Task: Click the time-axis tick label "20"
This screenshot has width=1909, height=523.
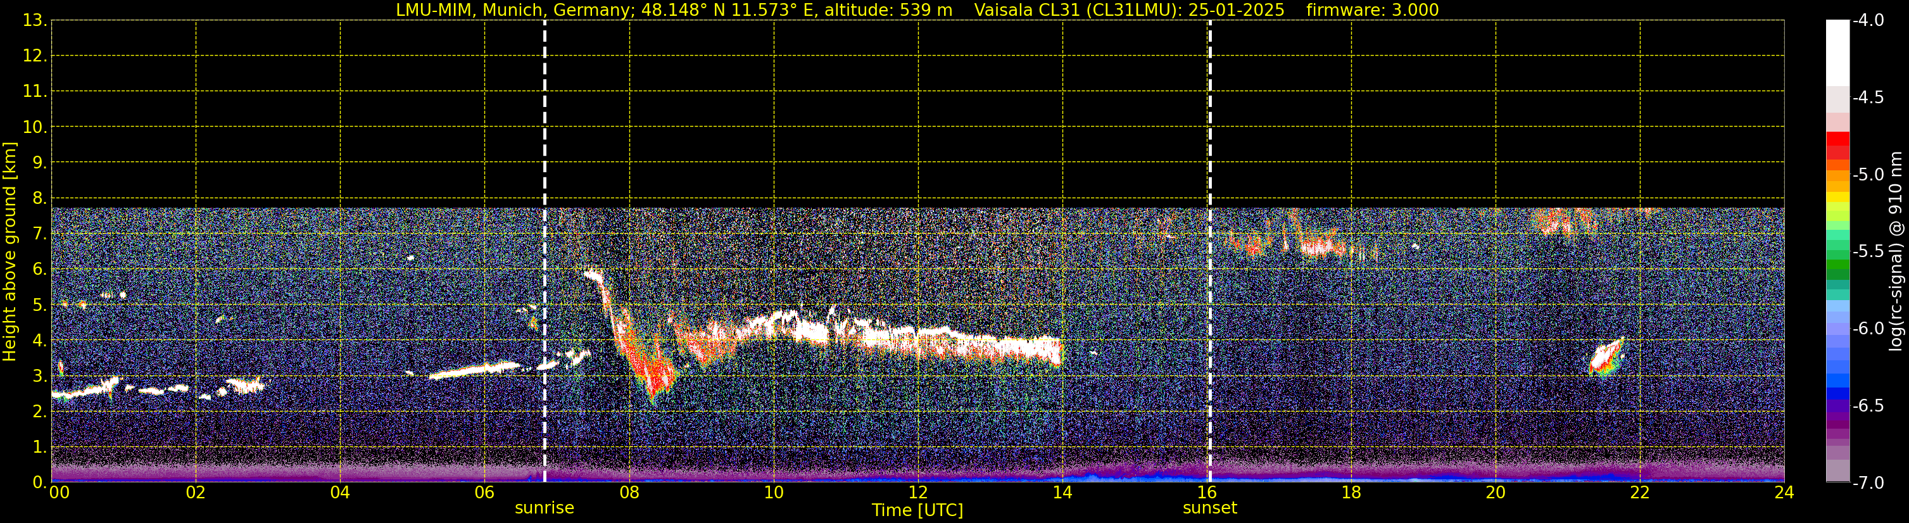Action: (1496, 493)
